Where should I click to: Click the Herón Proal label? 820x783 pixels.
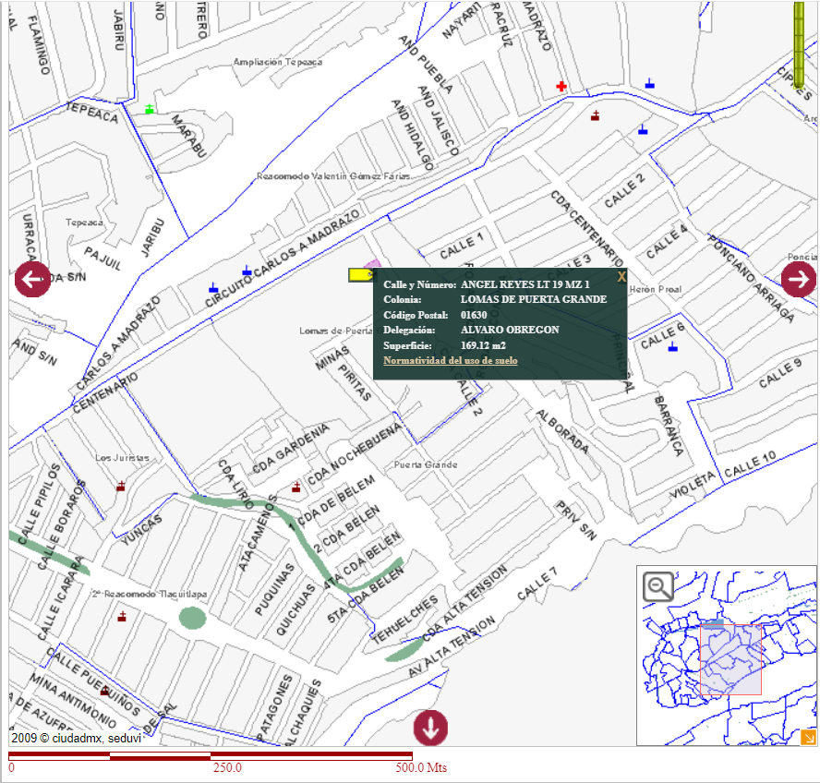656,289
